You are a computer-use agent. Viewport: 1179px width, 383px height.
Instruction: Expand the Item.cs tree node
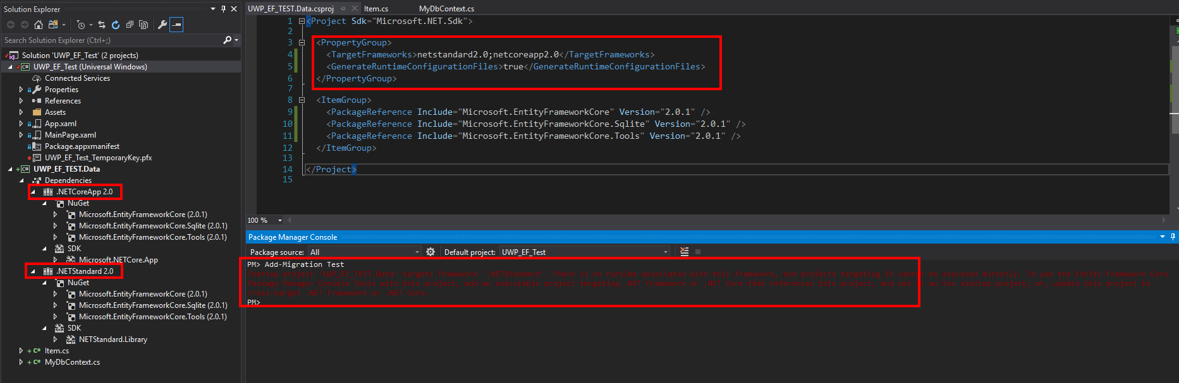(x=21, y=351)
